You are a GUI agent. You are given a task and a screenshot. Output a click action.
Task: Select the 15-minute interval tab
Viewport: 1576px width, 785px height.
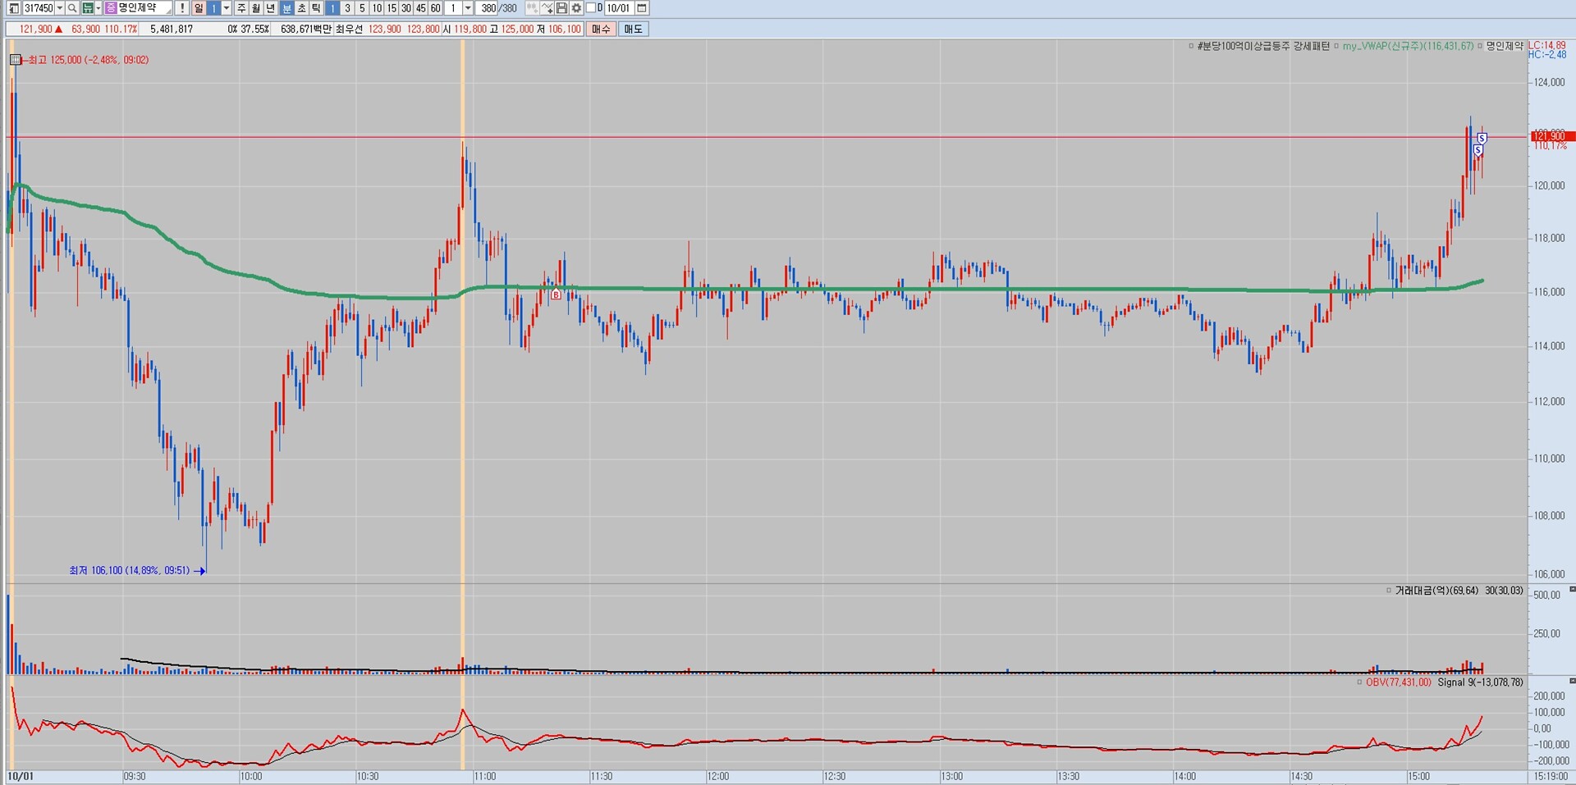pos(392,8)
